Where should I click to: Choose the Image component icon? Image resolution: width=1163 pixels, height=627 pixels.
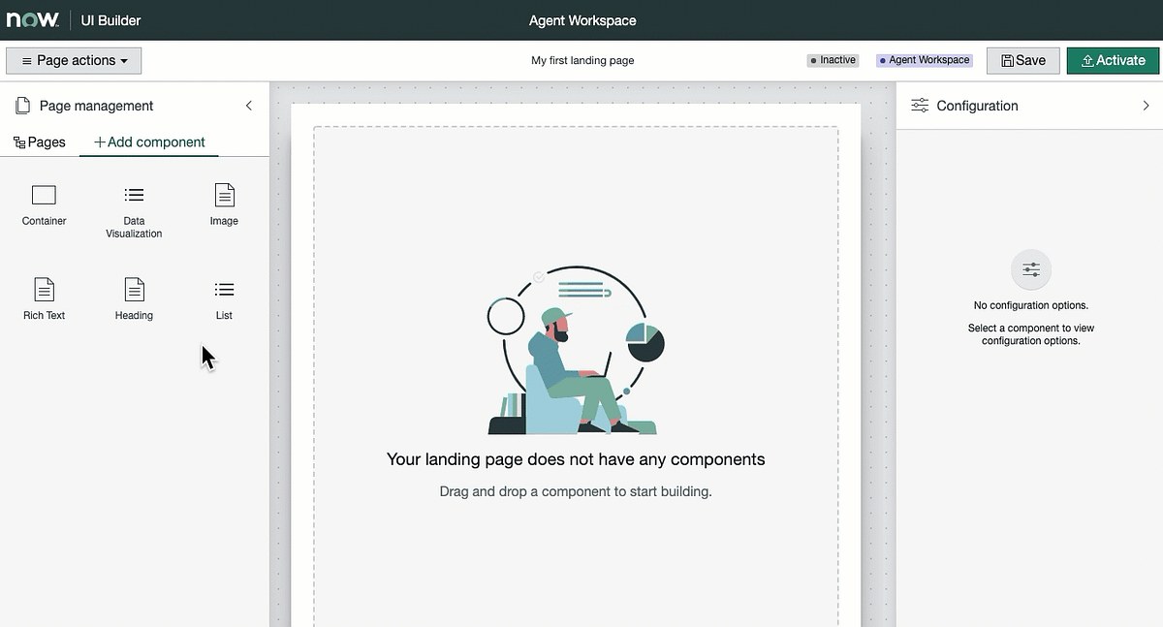click(224, 197)
